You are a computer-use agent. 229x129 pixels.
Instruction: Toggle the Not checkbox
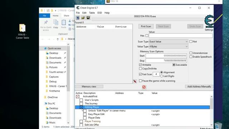pos(191,42)
